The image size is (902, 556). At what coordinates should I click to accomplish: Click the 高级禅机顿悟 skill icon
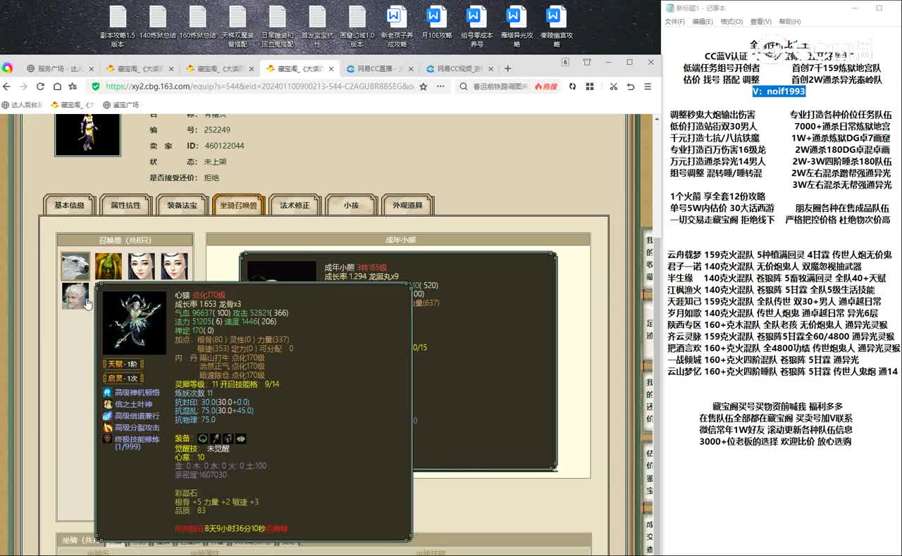(x=107, y=392)
